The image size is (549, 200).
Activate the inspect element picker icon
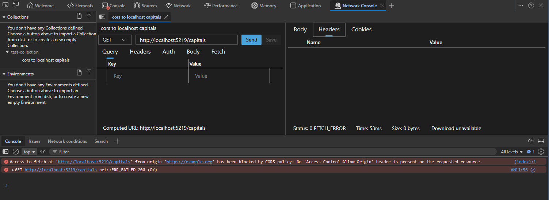(x=5, y=5)
